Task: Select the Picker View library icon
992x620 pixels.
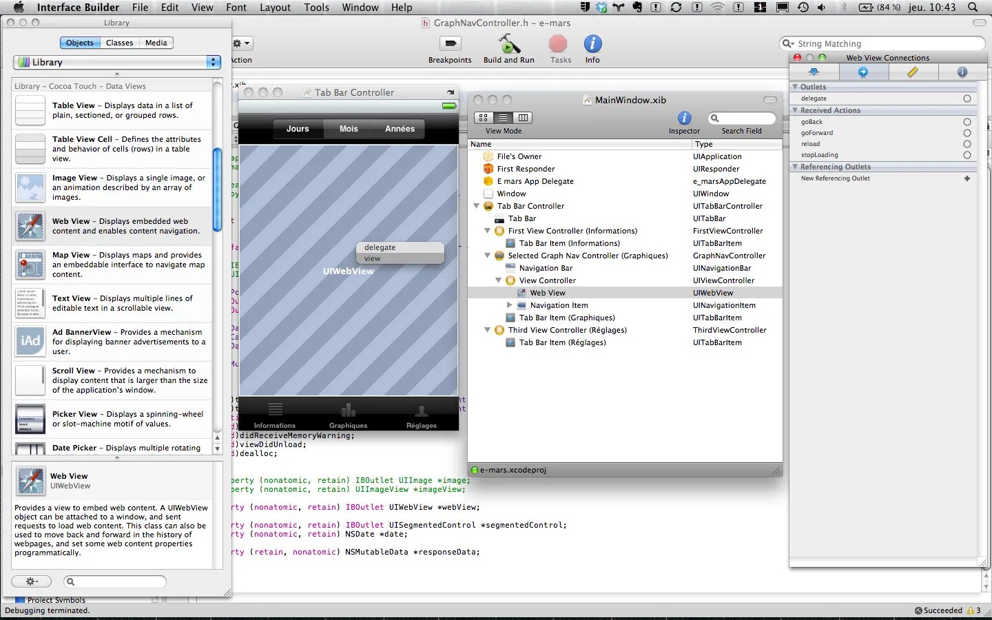Action: pyautogui.click(x=30, y=419)
